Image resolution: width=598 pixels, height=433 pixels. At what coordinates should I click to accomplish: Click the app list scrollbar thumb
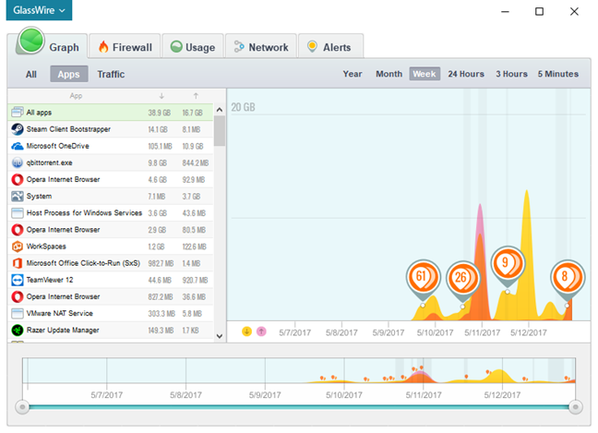pyautogui.click(x=220, y=131)
